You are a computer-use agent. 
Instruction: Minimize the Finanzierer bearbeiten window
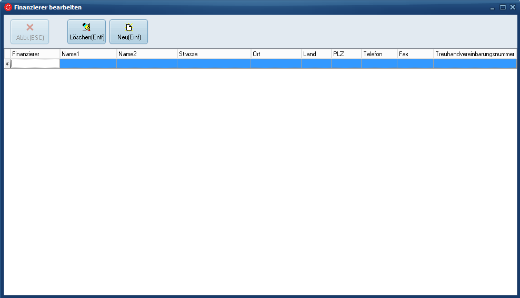coord(492,7)
